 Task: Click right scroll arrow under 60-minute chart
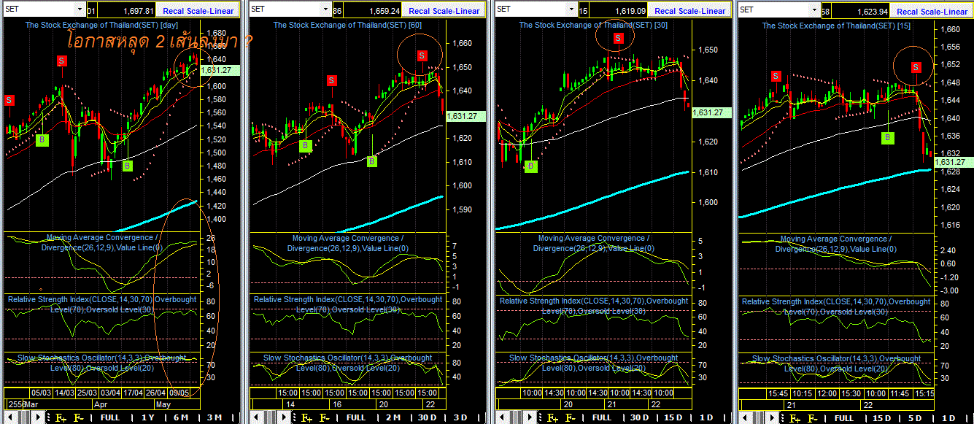[x=284, y=417]
